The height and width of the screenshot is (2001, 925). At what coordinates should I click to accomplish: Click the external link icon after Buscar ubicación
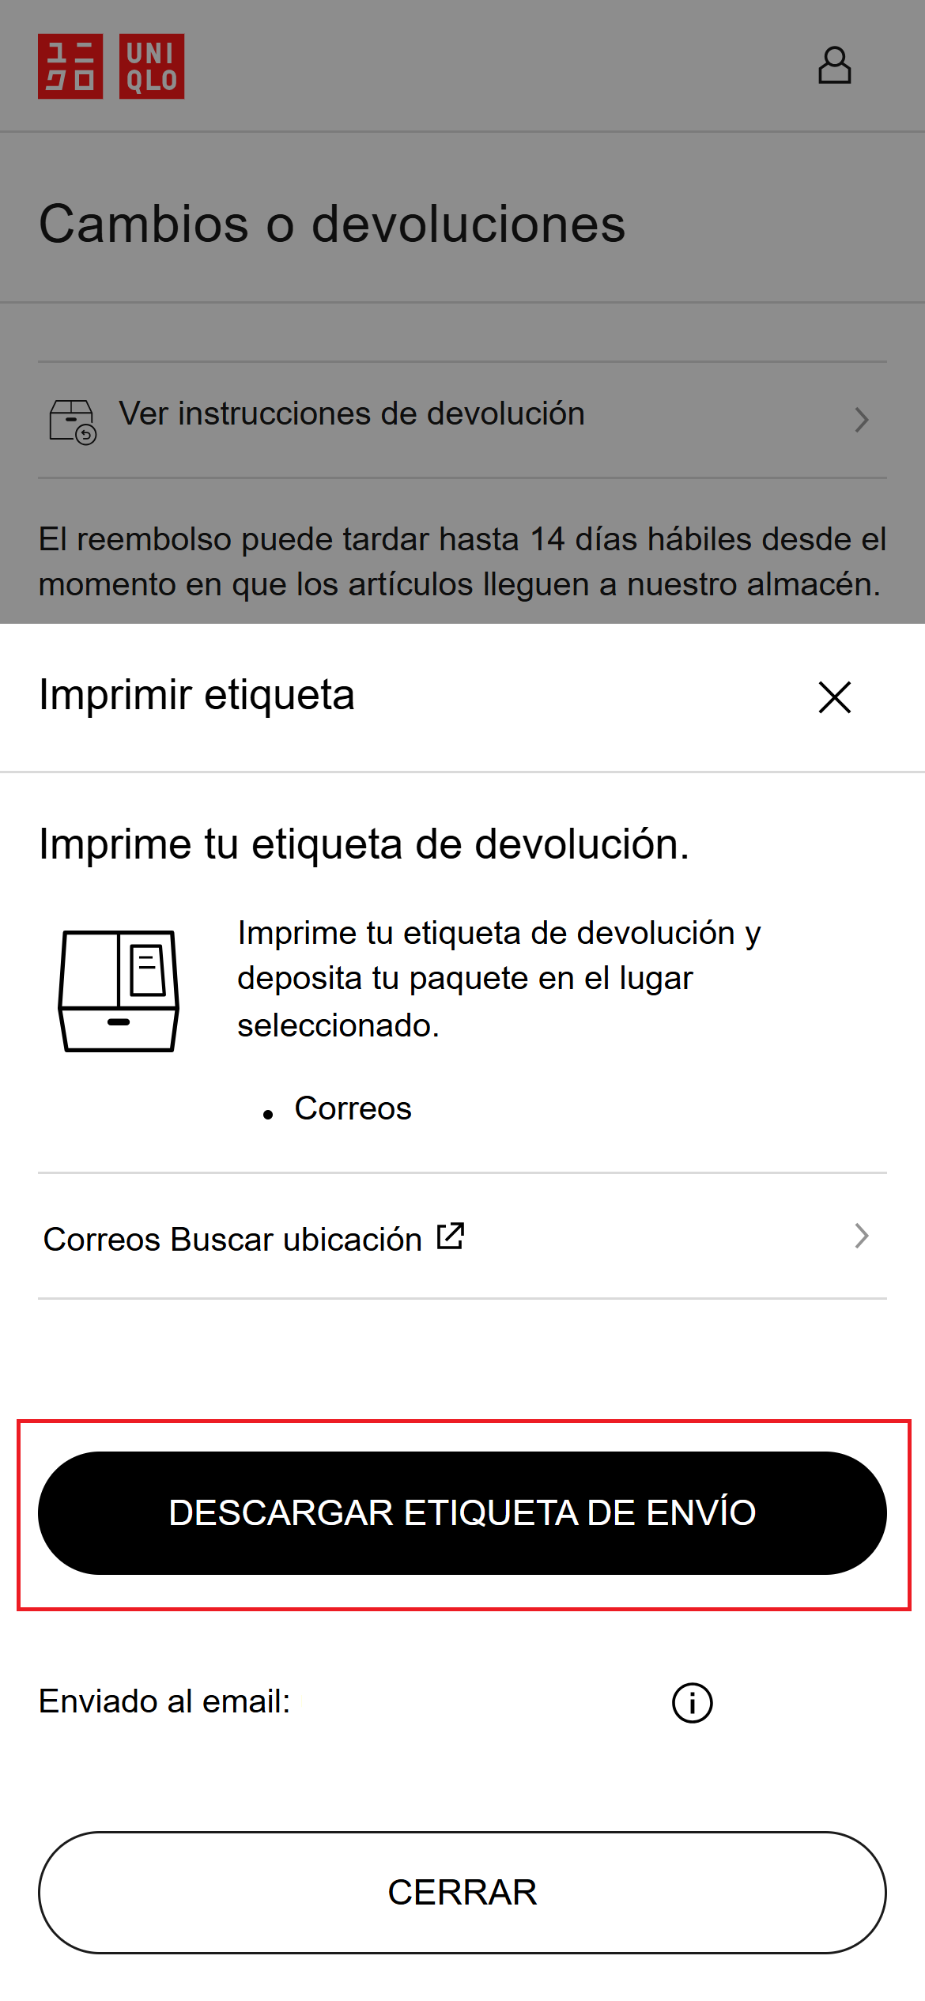point(451,1236)
